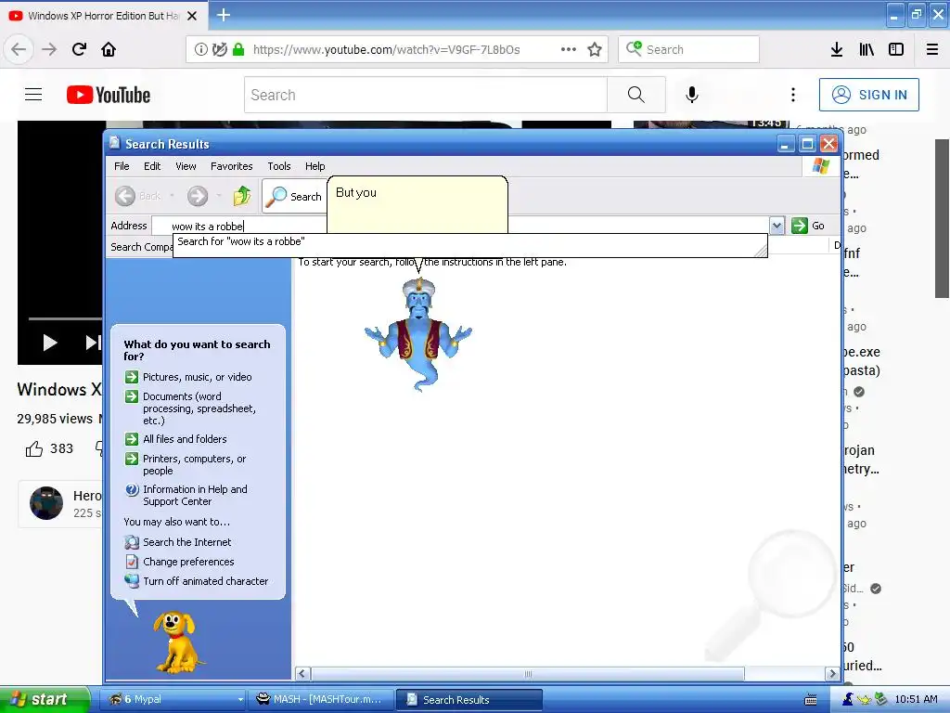Open View menu in Search Results

coord(186,166)
